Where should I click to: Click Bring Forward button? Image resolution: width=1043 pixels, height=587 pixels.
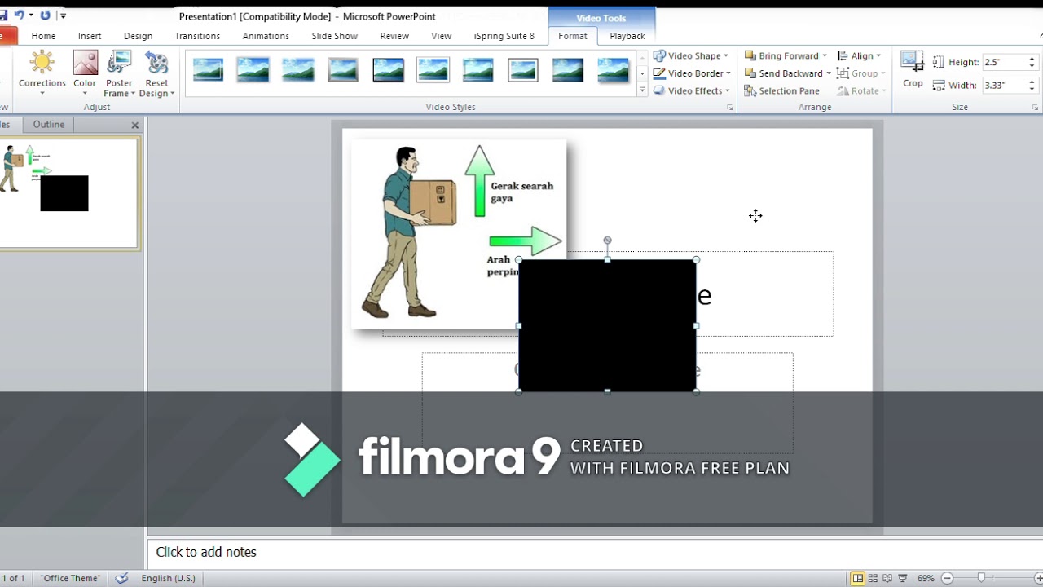coord(782,55)
